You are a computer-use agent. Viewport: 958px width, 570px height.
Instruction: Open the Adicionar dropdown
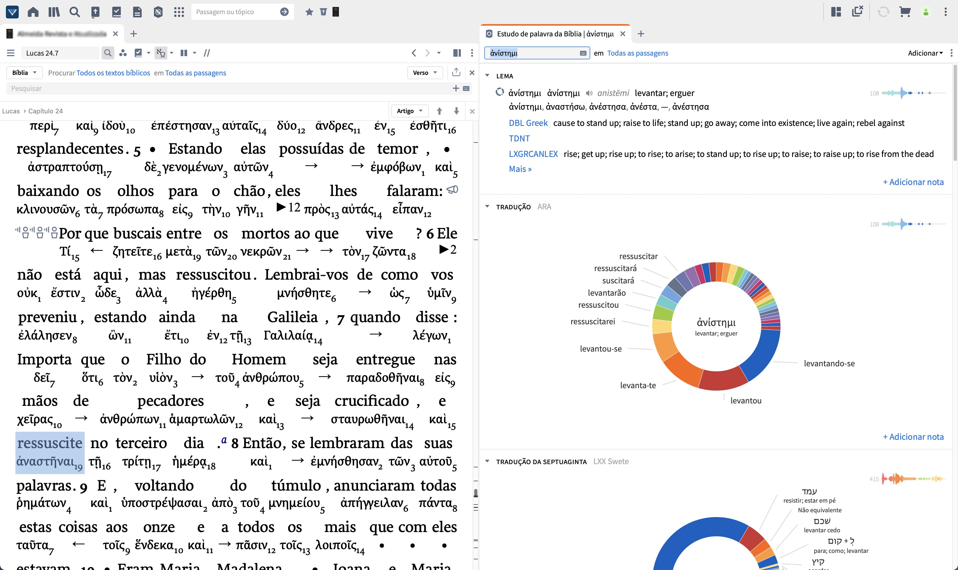point(925,53)
